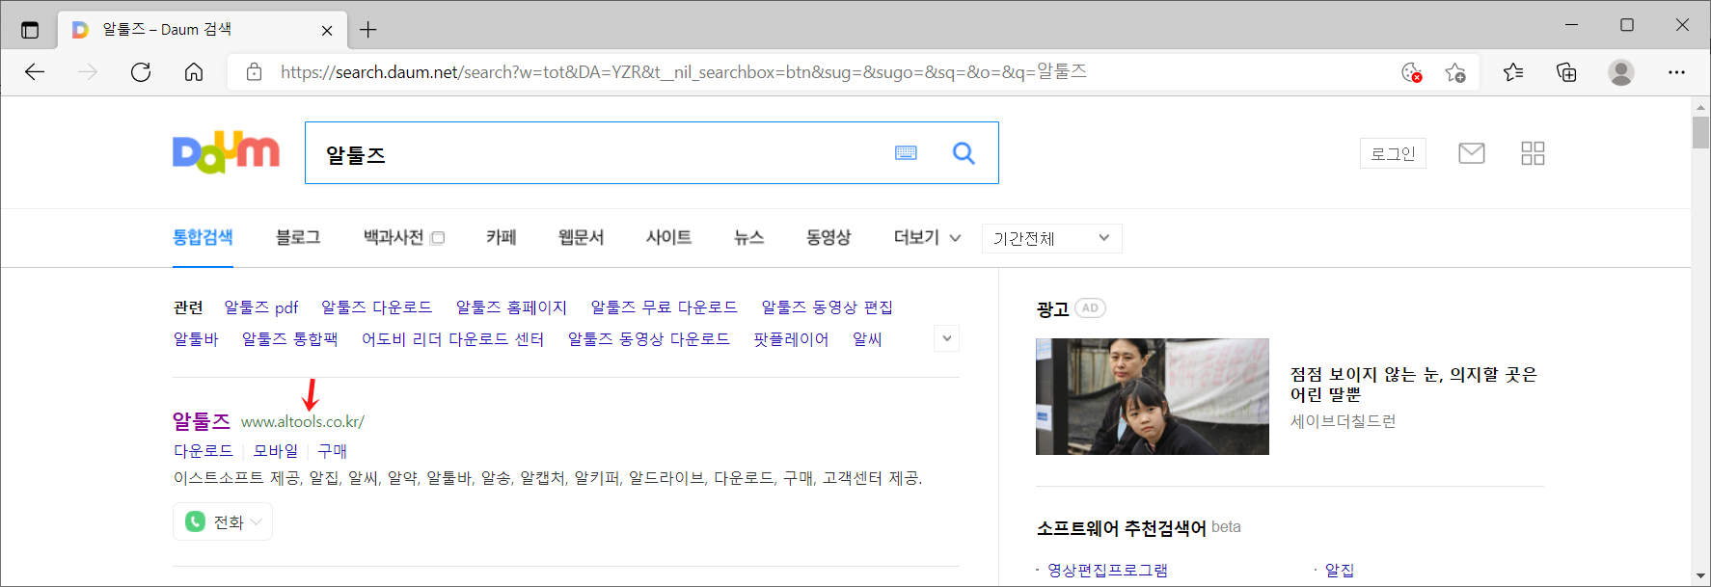Click related search 알툴바
This screenshot has height=587, width=1711.
(x=196, y=339)
